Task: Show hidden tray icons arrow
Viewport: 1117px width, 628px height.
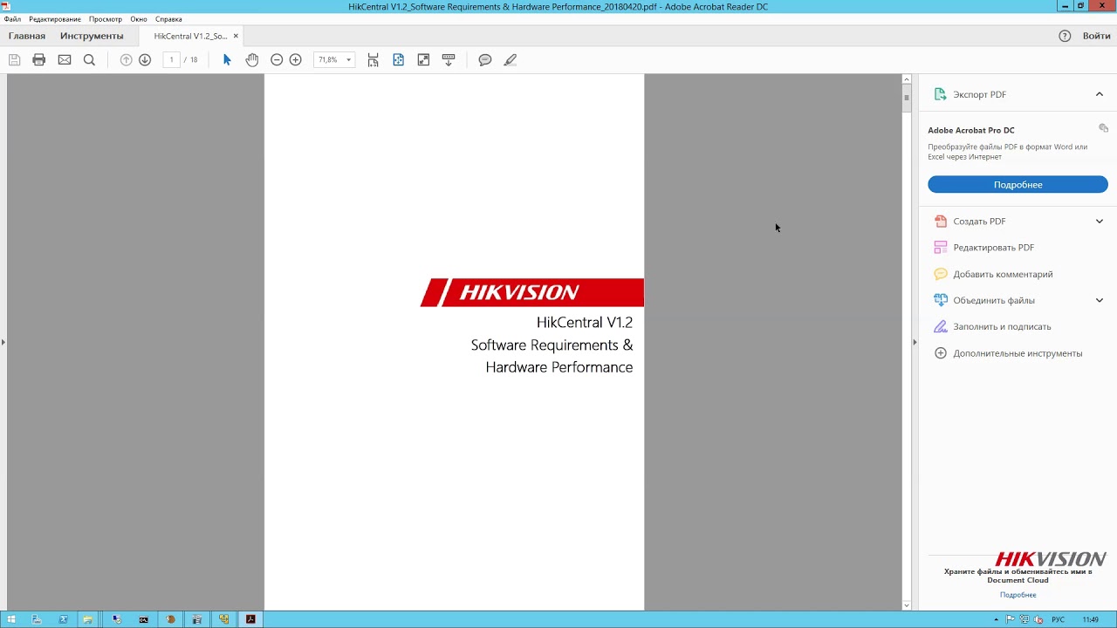Action: 996,620
